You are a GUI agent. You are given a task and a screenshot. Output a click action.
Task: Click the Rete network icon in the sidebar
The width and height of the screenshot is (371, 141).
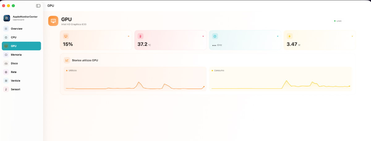pos(6,72)
